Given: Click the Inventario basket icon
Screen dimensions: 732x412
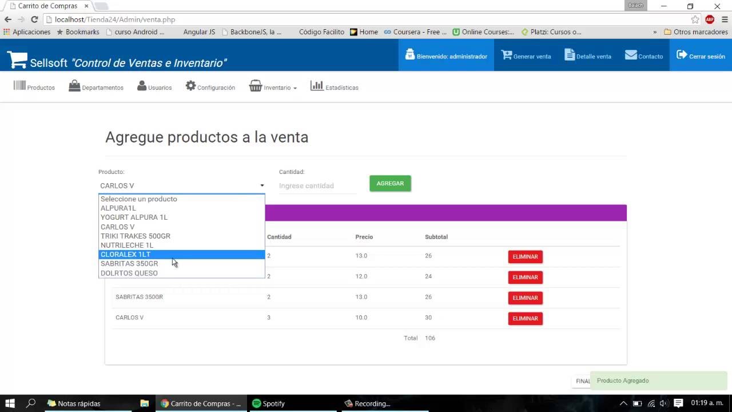Looking at the screenshot, I should click(x=256, y=86).
